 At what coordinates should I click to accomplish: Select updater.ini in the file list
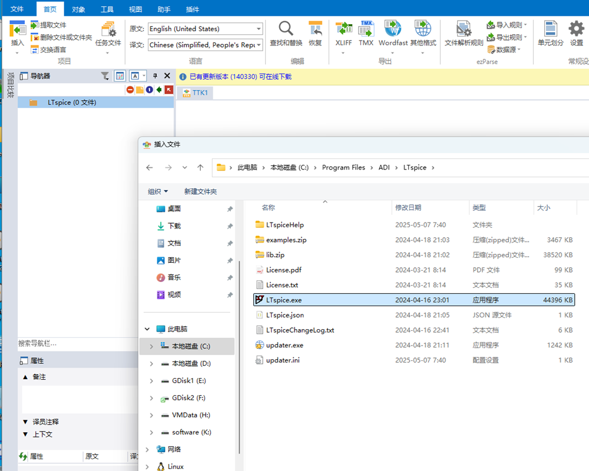click(414, 360)
